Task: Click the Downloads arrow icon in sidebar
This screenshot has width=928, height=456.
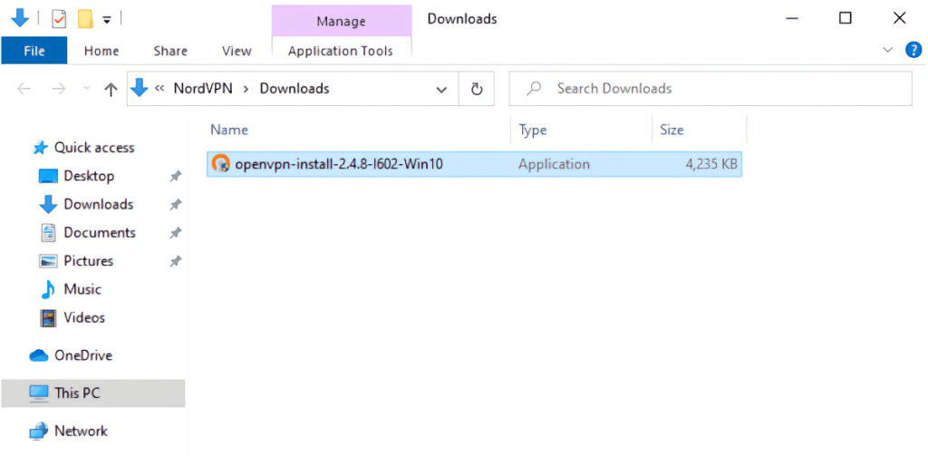Action: [x=48, y=204]
